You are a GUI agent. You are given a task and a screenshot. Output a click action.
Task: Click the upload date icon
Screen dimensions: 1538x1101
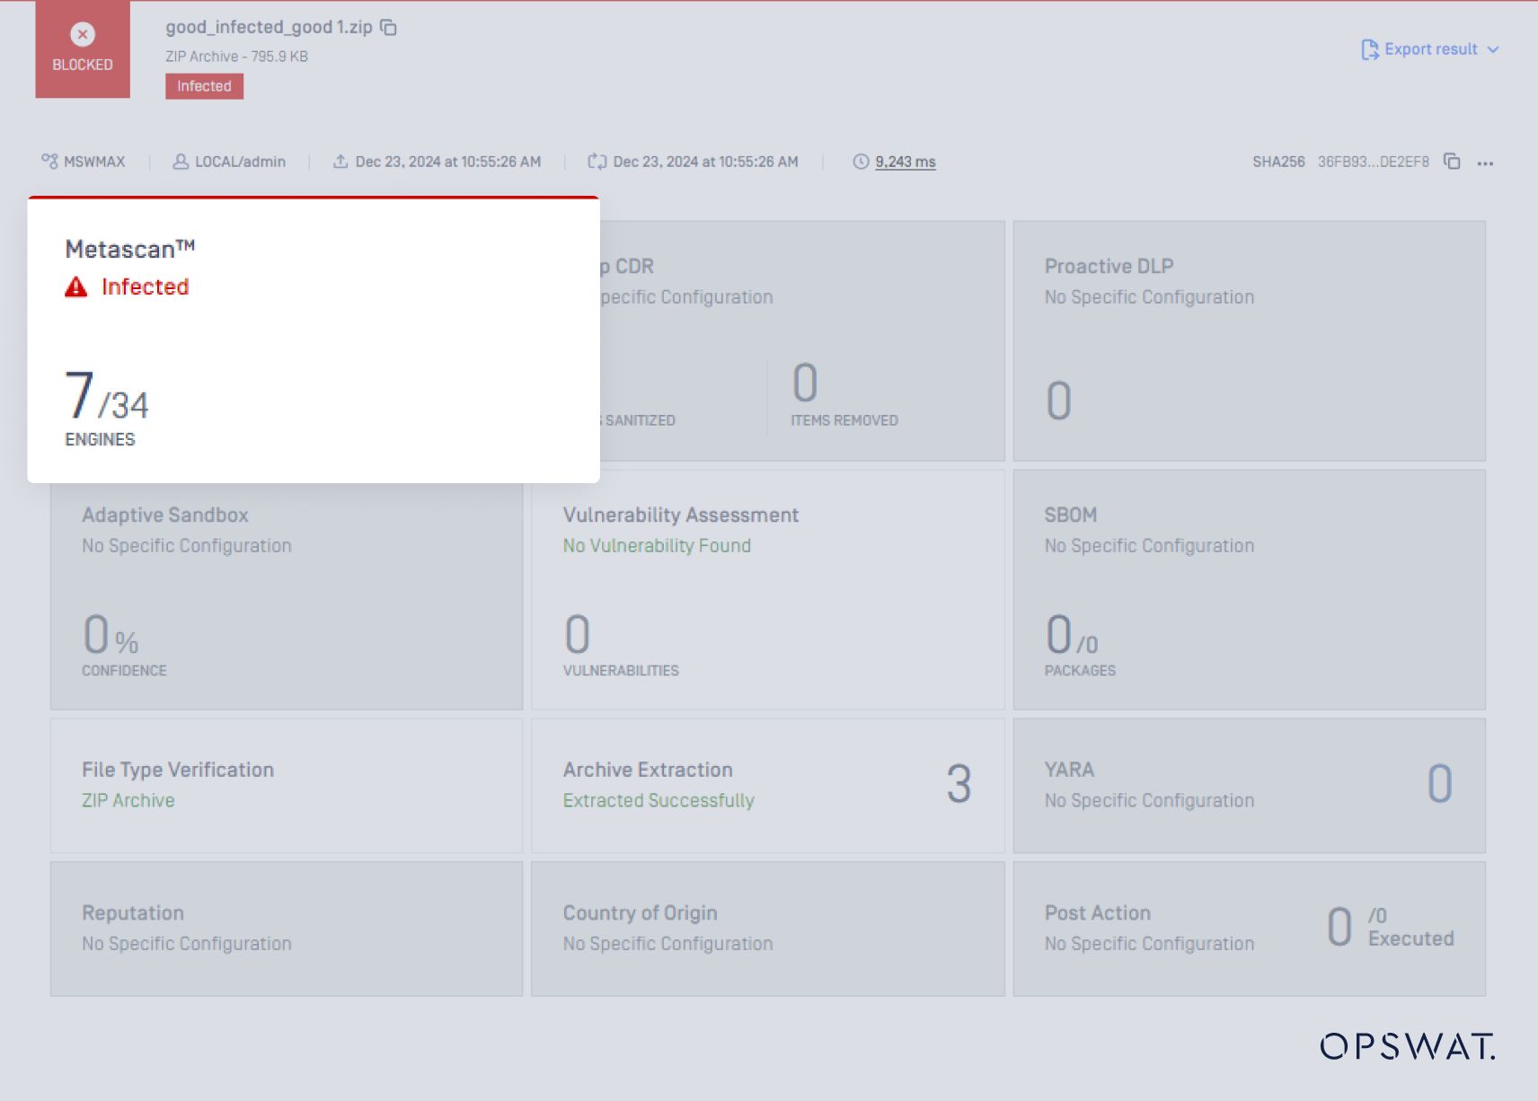pos(340,161)
